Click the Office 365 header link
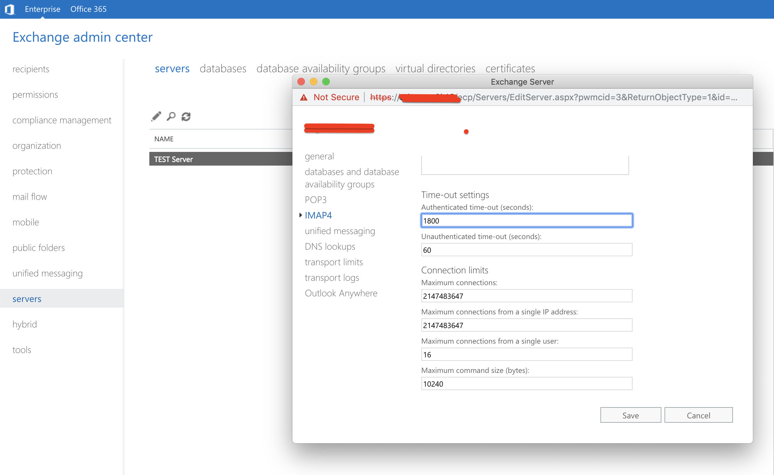This screenshot has height=475, width=774. (88, 9)
